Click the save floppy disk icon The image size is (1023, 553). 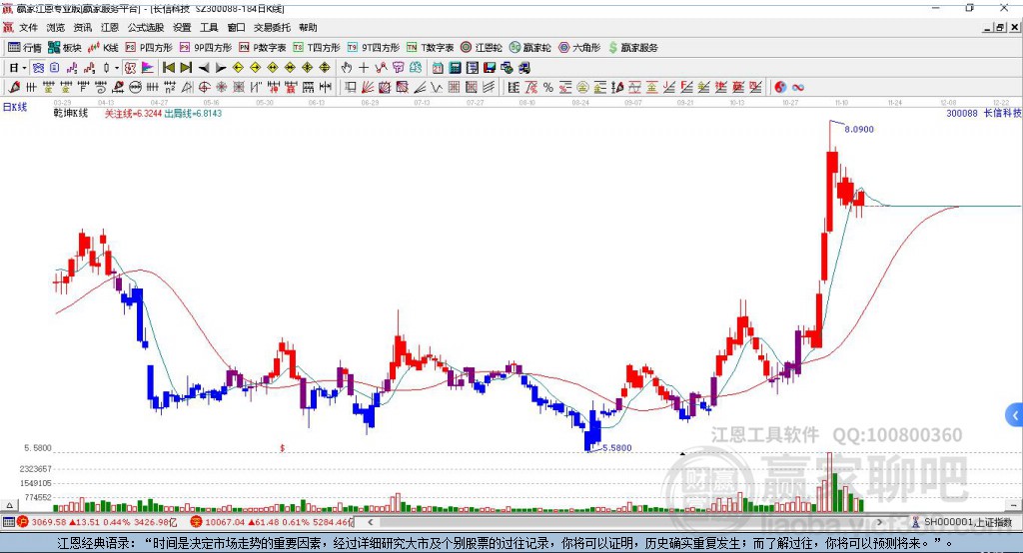click(490, 67)
